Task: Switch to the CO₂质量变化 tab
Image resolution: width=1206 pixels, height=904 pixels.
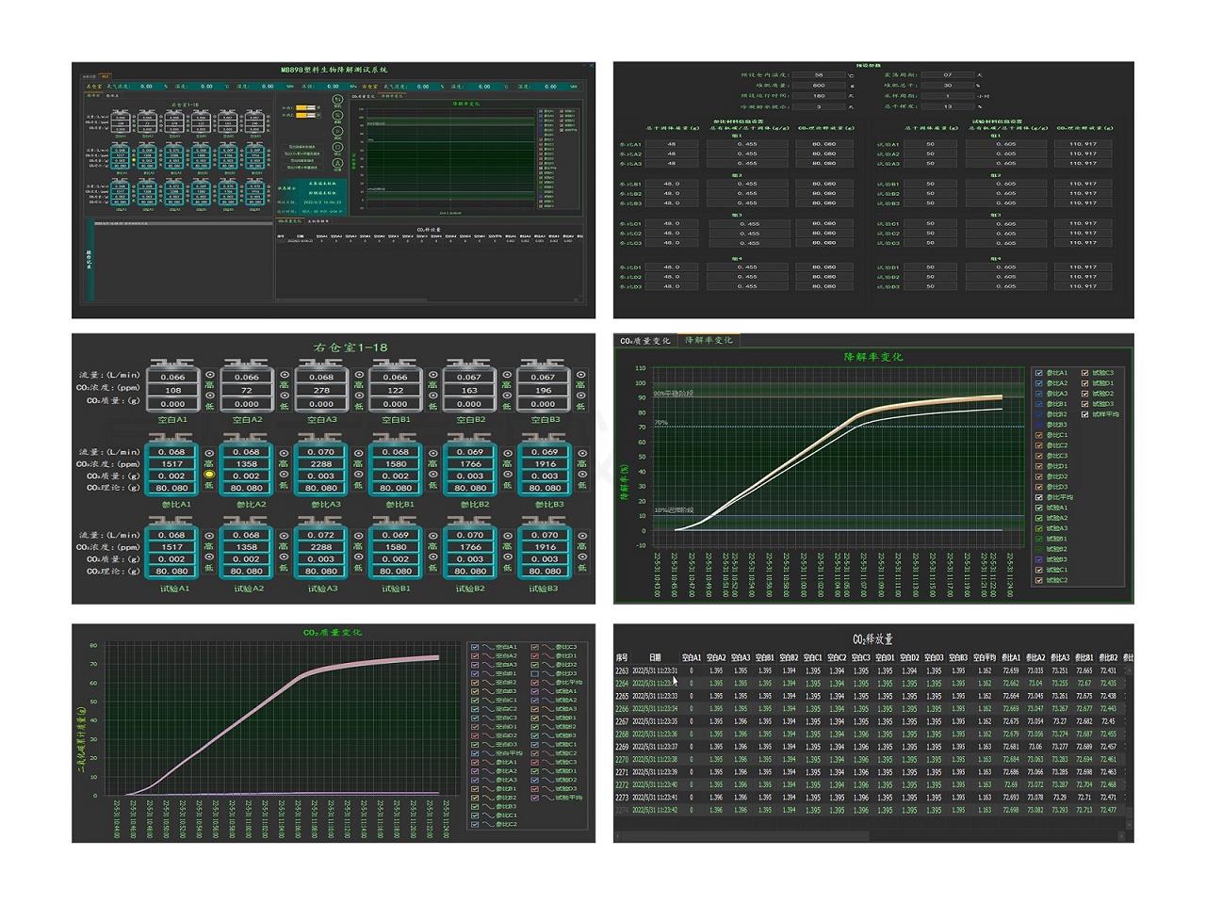Action: point(645,341)
